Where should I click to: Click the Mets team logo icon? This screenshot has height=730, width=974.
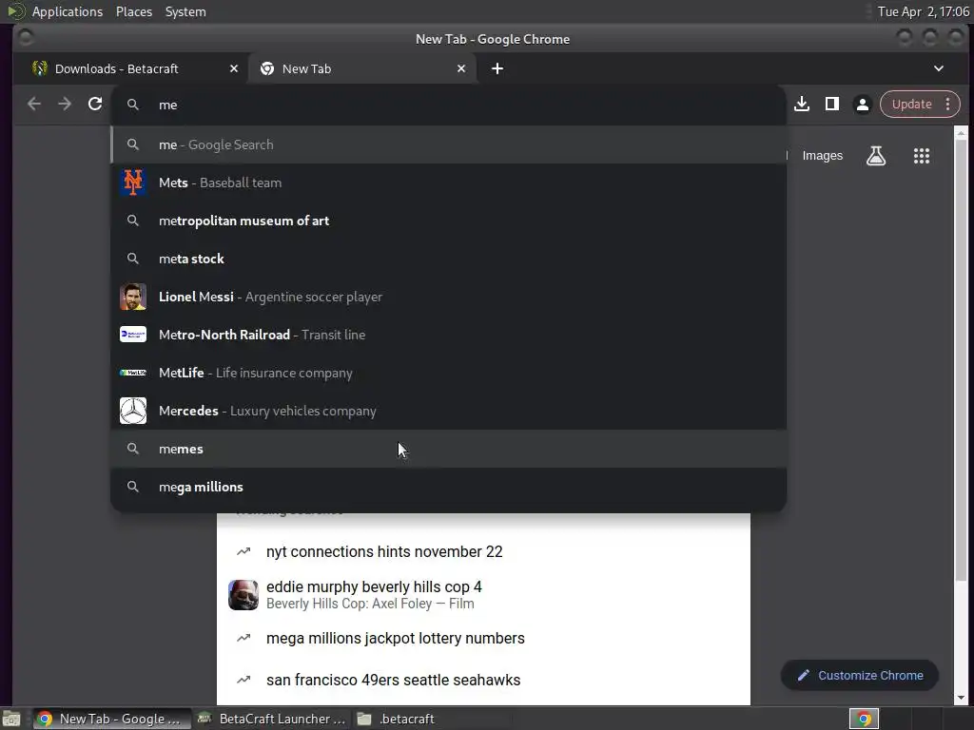[133, 182]
